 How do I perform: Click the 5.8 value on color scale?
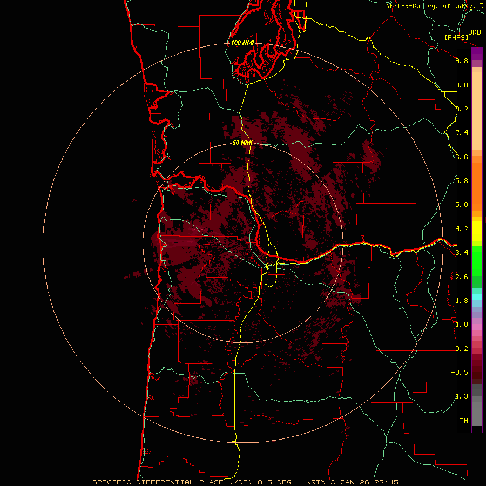coord(462,181)
